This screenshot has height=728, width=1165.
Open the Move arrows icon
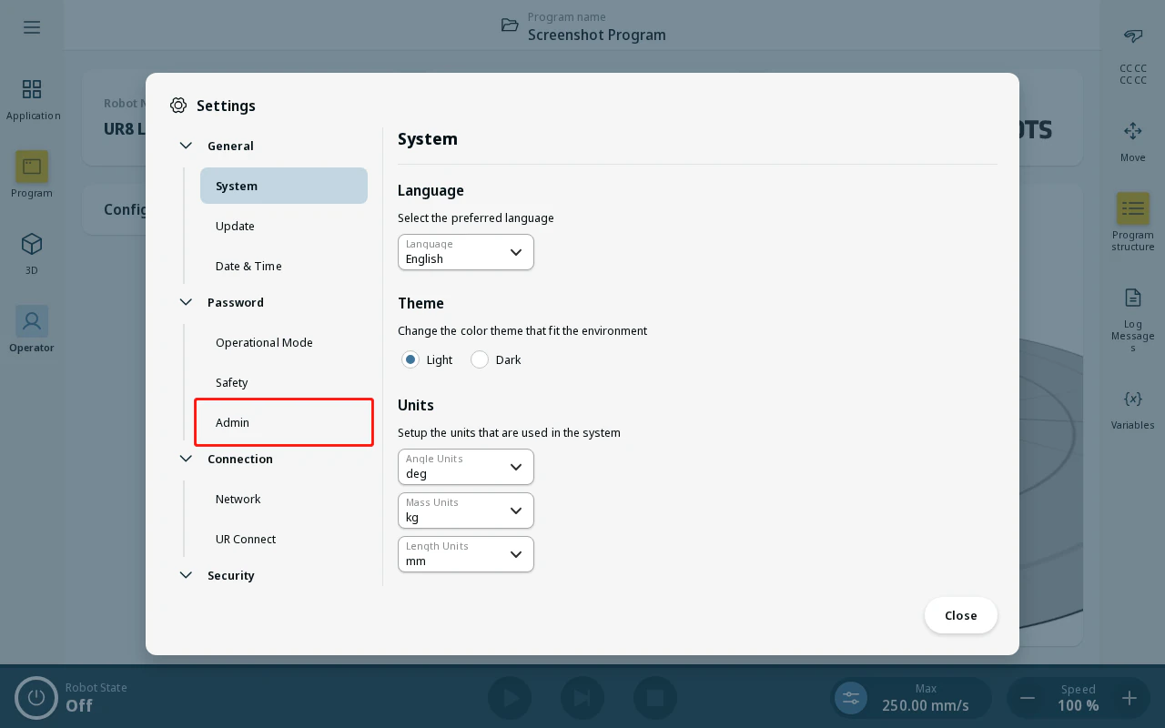1133,131
